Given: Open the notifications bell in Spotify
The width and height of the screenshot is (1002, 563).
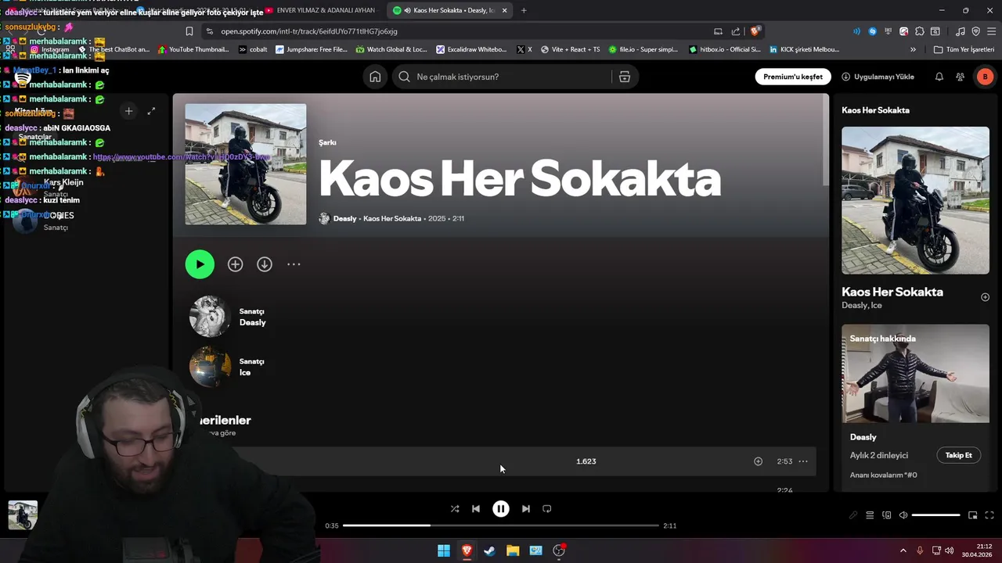Looking at the screenshot, I should (x=939, y=77).
